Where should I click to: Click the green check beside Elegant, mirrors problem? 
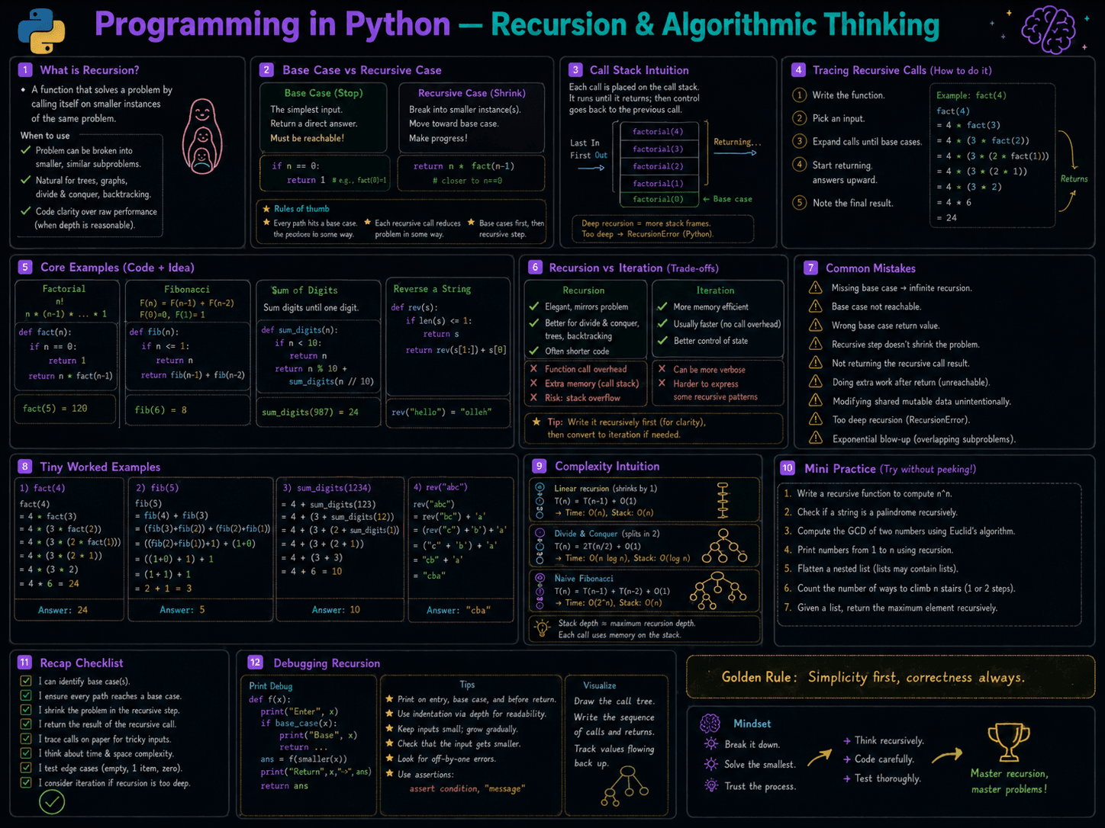pos(534,306)
